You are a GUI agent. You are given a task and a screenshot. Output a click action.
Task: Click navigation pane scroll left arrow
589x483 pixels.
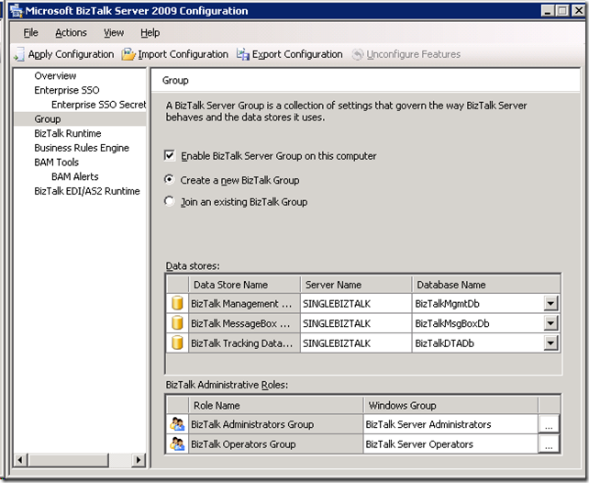[21, 460]
